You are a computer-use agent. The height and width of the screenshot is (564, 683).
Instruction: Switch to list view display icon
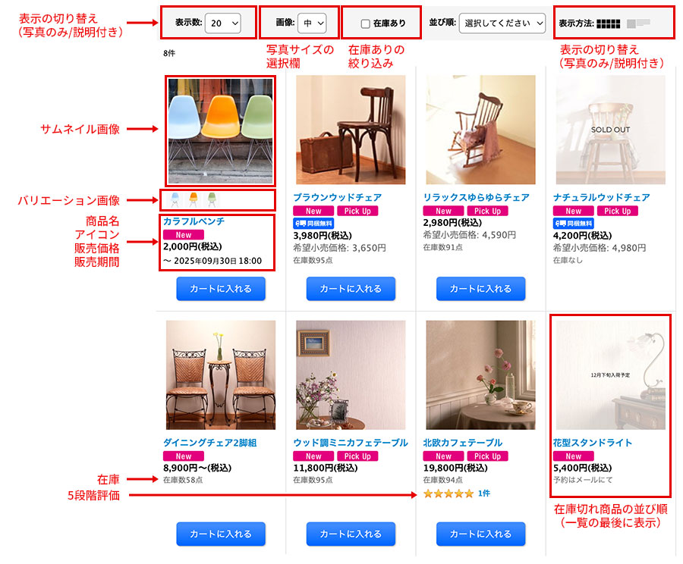point(638,23)
